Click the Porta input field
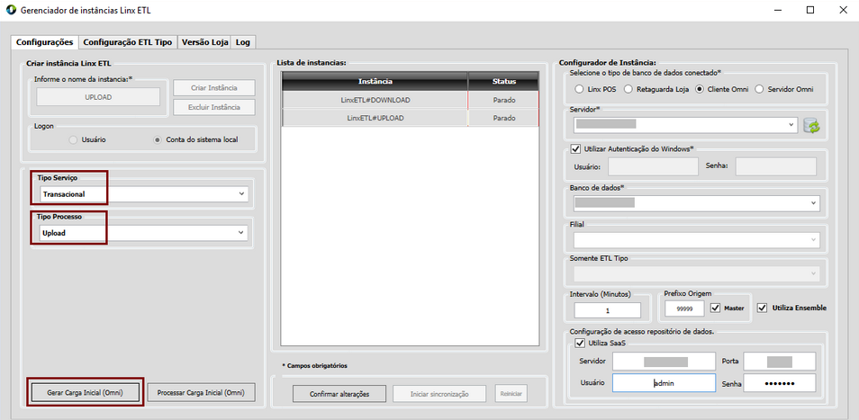This screenshot has width=859, height=420. tap(780, 362)
